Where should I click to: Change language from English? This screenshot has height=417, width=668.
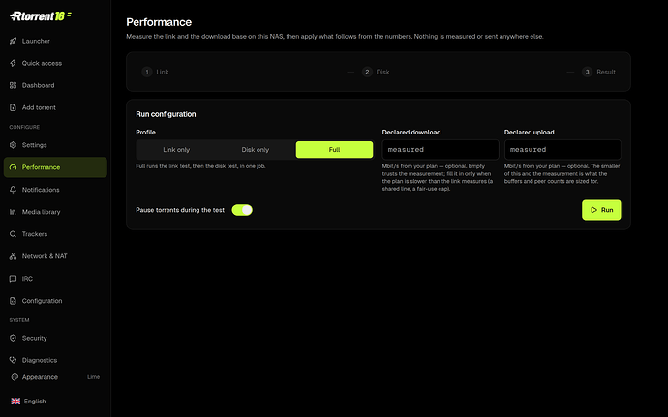point(55,402)
